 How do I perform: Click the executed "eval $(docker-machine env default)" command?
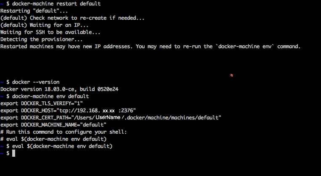tap(62, 146)
